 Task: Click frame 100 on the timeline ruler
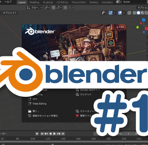[x=33, y=139]
